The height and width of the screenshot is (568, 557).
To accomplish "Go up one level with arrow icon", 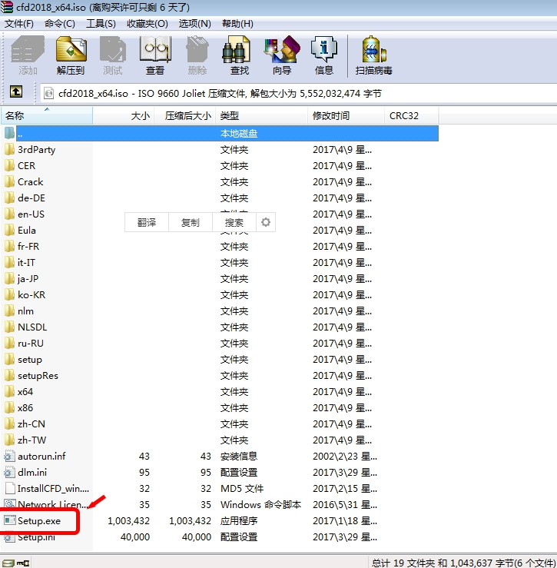I will (x=16, y=91).
